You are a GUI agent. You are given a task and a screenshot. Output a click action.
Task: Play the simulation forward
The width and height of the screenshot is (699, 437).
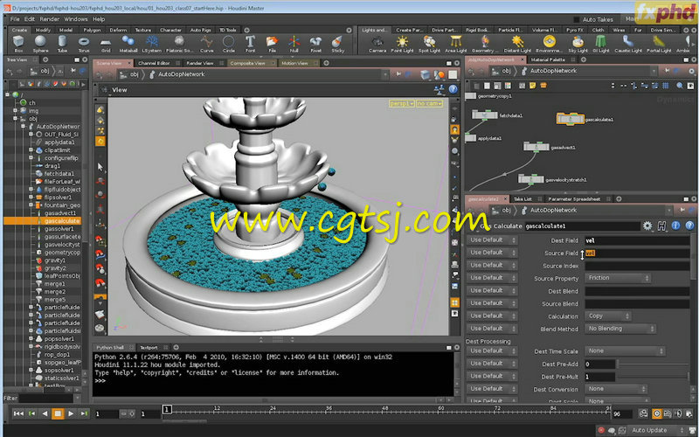(71, 413)
